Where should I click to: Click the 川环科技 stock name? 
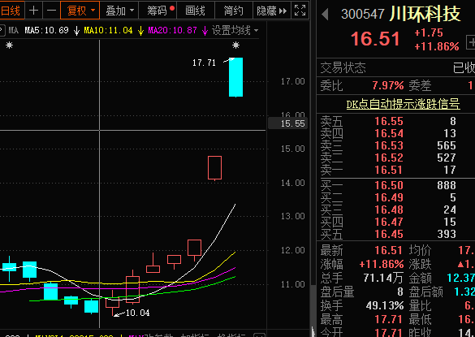(425, 14)
